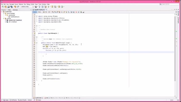181x102 pixels.
Task: Click the Uncomment icon in editor toolbar
Action: click(83, 12)
